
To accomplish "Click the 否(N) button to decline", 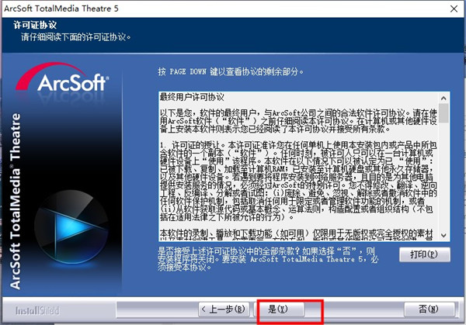I will (429, 309).
